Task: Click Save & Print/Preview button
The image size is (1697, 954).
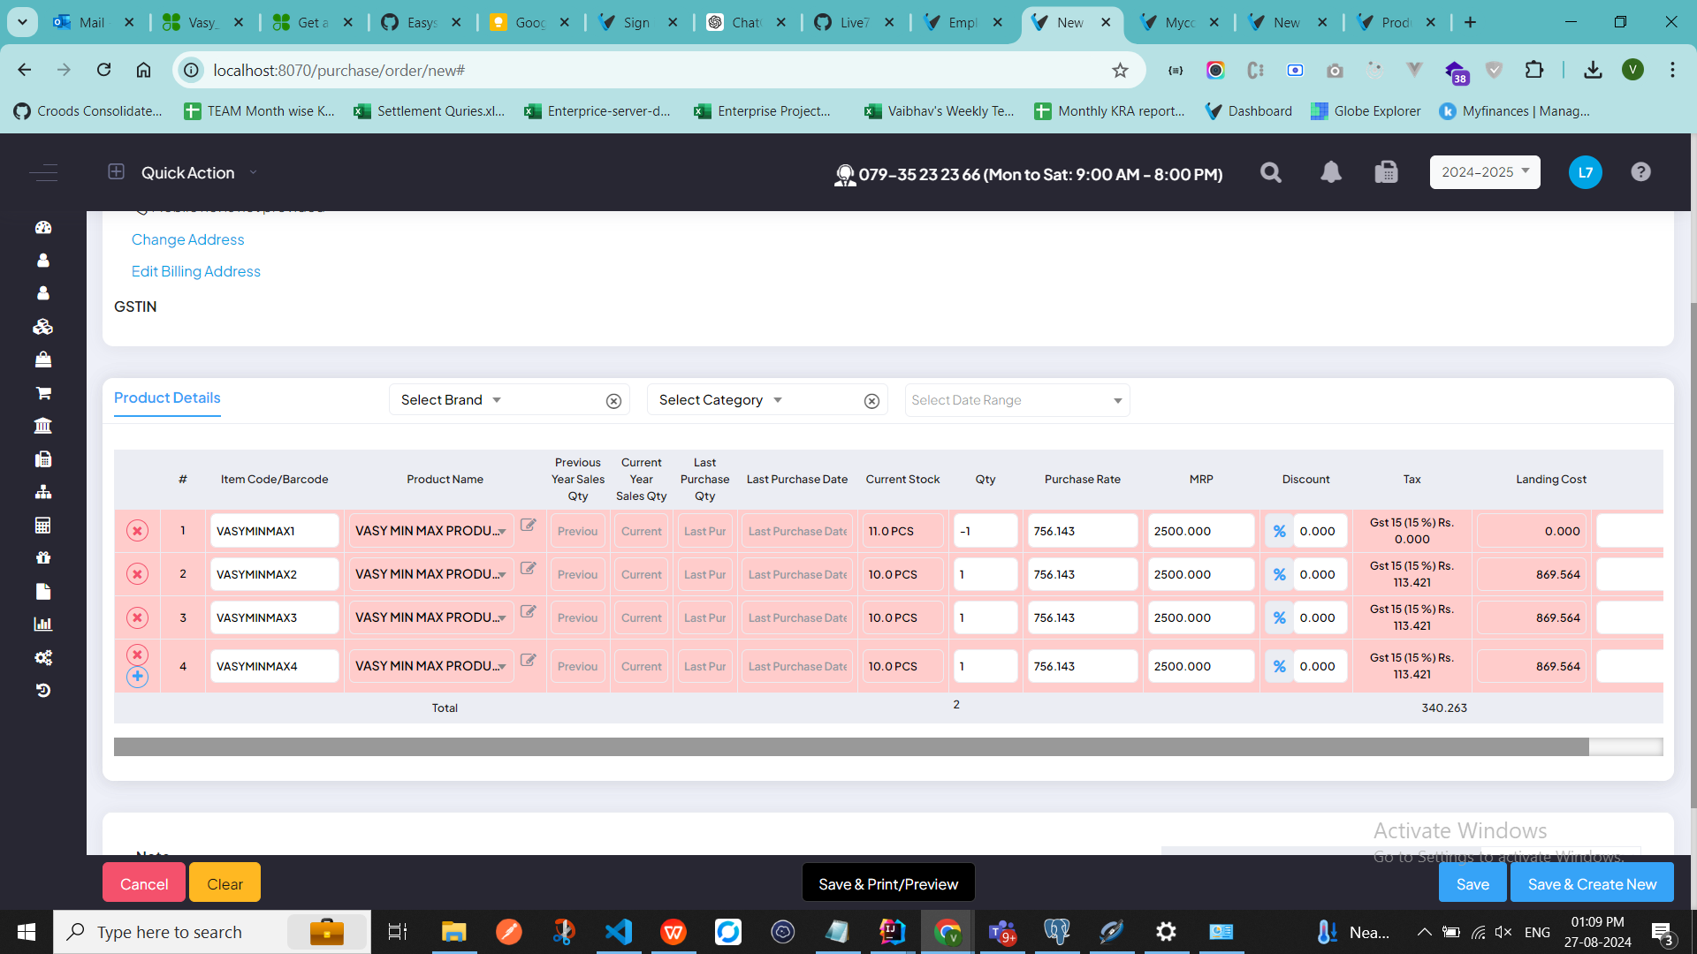Action: pyautogui.click(x=888, y=883)
